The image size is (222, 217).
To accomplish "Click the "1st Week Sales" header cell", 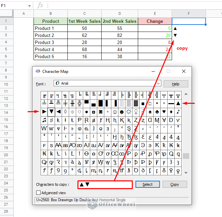I will pyautogui.click(x=85, y=21).
